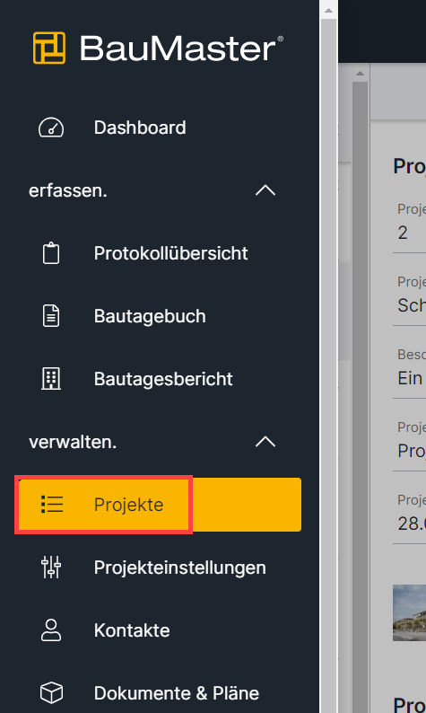Click the list icon next to Projekte
The height and width of the screenshot is (713, 426).
[x=52, y=505]
